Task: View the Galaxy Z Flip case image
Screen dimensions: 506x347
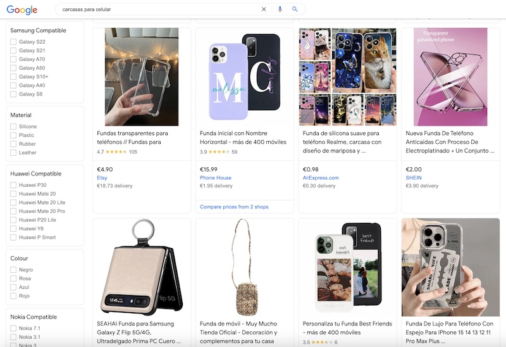Action: (x=142, y=267)
